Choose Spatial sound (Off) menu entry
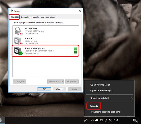The width and height of the screenshot is (141, 124). pyautogui.click(x=109, y=98)
